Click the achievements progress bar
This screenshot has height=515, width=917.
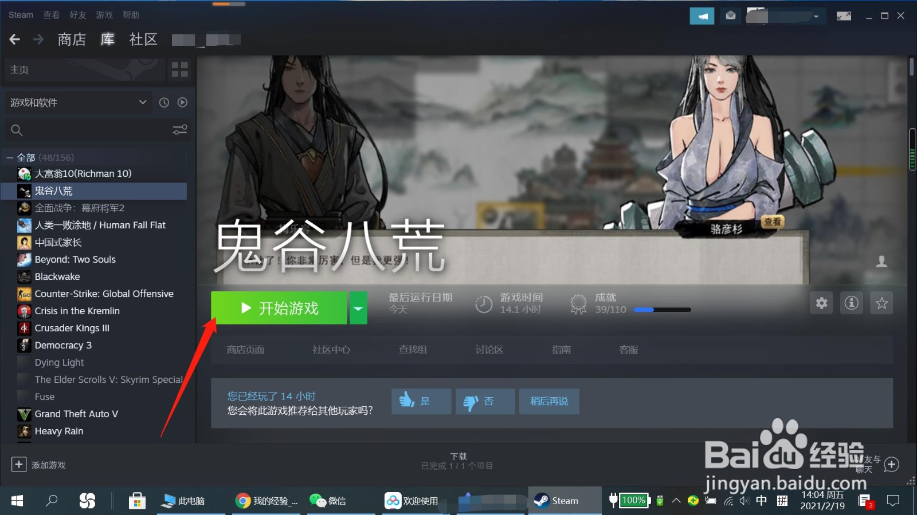[x=662, y=310]
